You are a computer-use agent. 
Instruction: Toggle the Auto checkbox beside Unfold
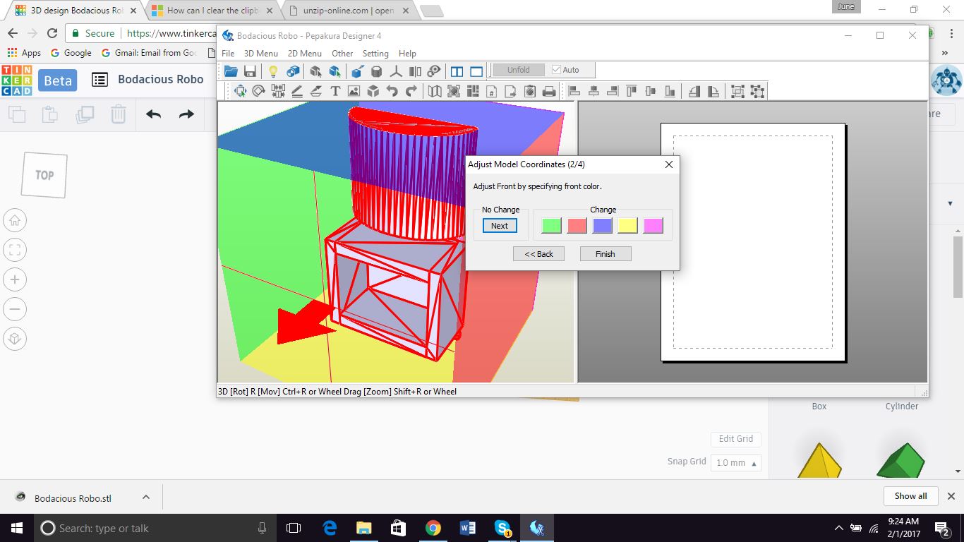(x=556, y=70)
